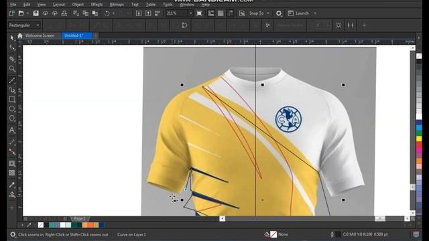This screenshot has width=429, height=241.
Task: Select the Interactive Fill tool
Action: 12,195
